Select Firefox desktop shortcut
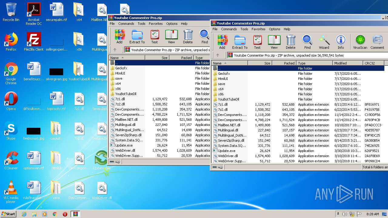This screenshot has height=218, width=388. (x=11, y=42)
